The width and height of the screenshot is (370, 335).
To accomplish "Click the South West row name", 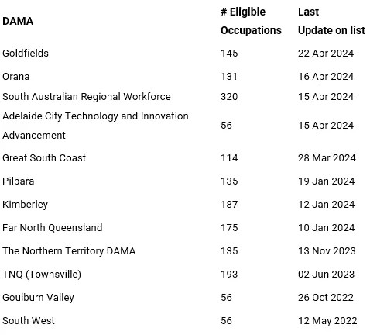I will 29,321.
